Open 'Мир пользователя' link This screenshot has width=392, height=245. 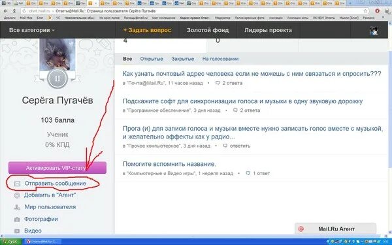tap(50, 207)
